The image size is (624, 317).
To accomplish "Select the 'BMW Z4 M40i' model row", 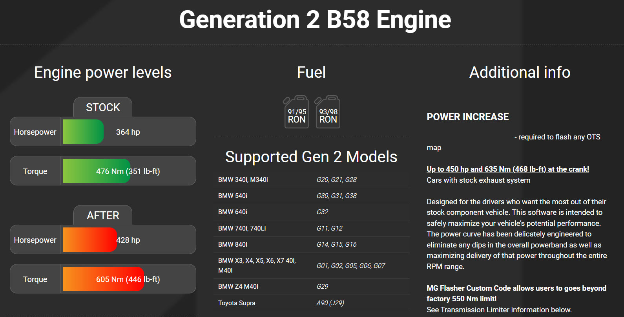I will click(312, 286).
